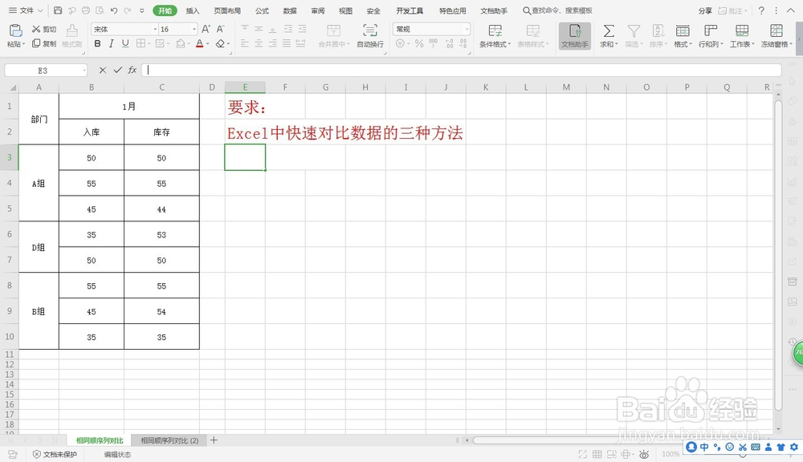
Task: Click the fx insert function icon
Action: click(132, 70)
